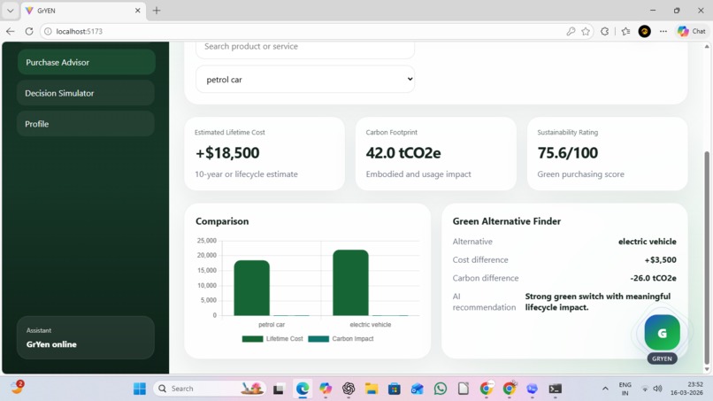Toggle the Carbon Impact legend series
Screen dimensions: 713x401
(x=341, y=339)
